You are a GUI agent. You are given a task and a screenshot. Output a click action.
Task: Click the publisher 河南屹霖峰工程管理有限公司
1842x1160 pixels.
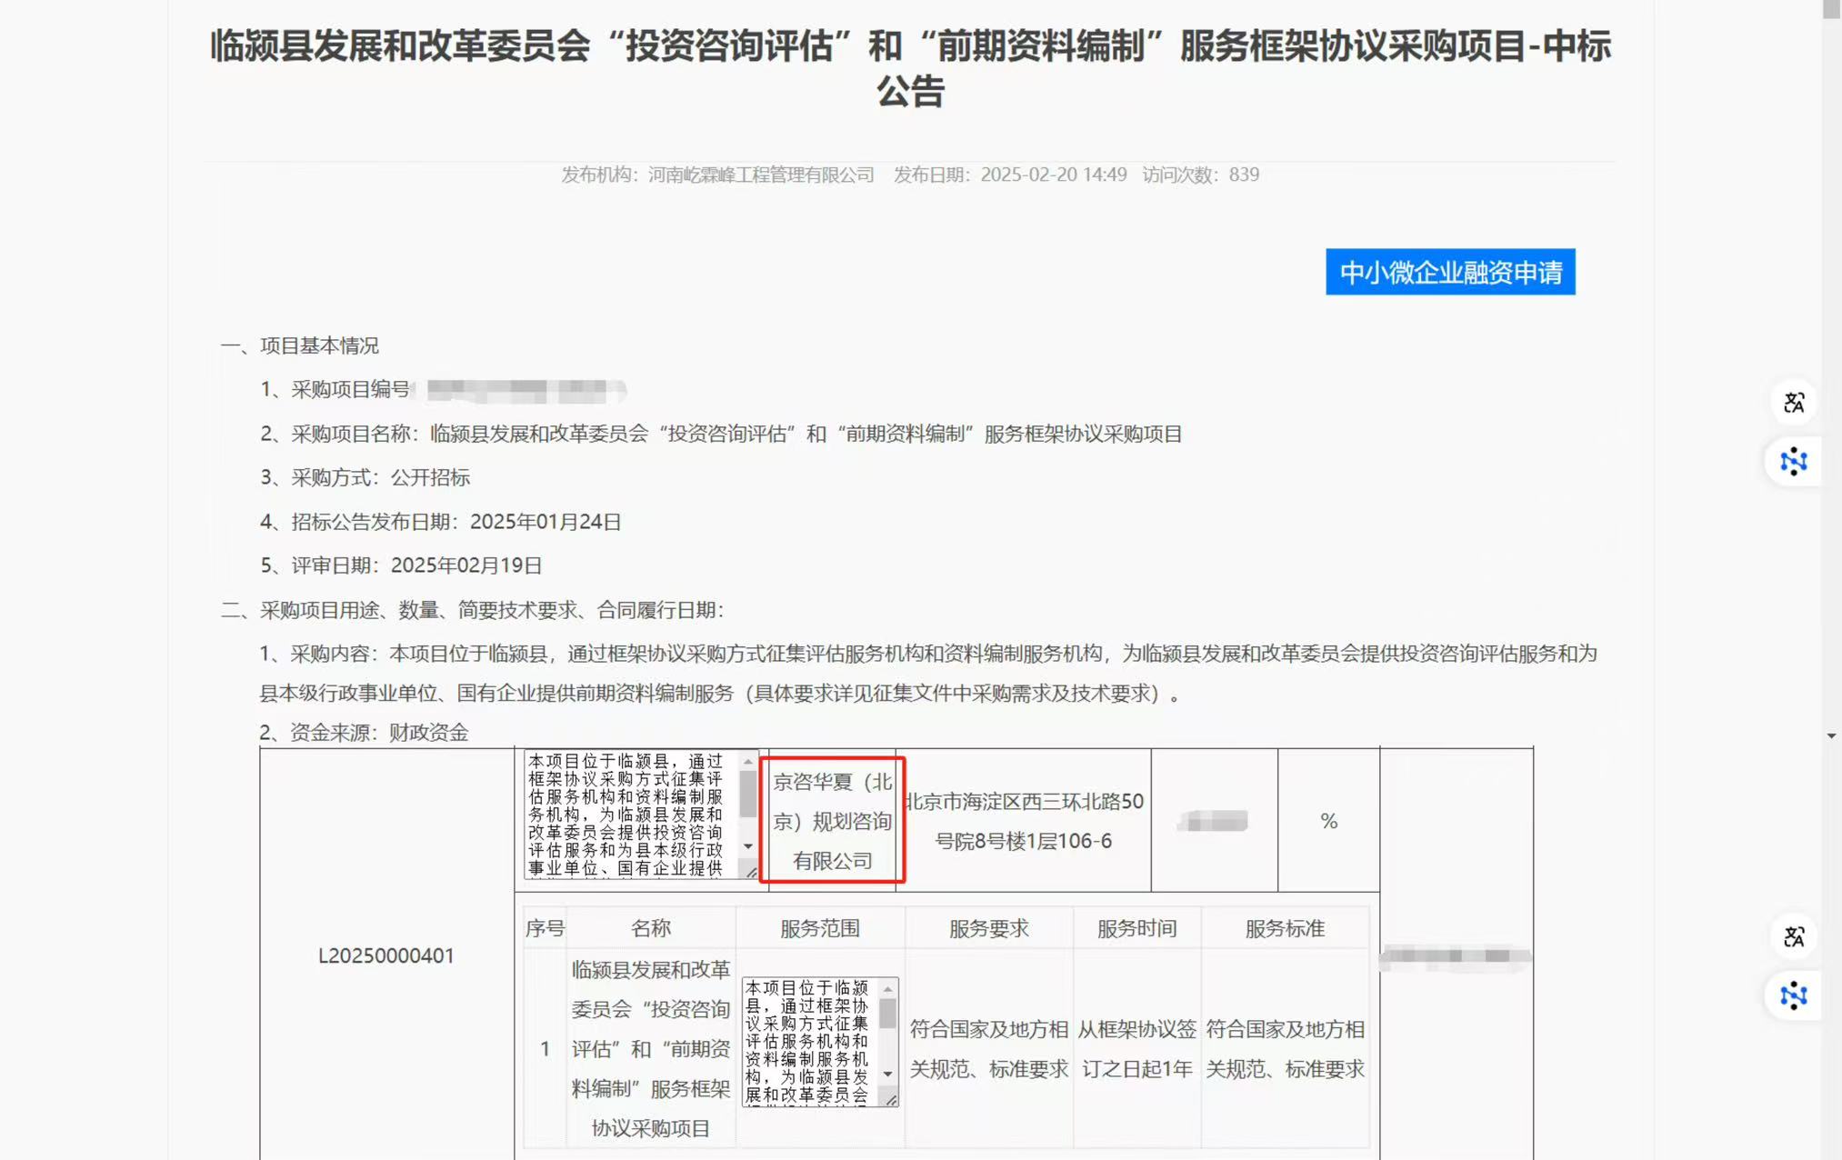tap(761, 175)
